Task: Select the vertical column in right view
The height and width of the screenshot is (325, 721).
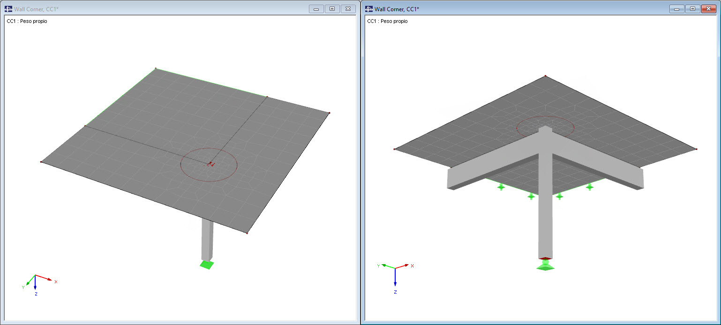Action: click(x=545, y=196)
